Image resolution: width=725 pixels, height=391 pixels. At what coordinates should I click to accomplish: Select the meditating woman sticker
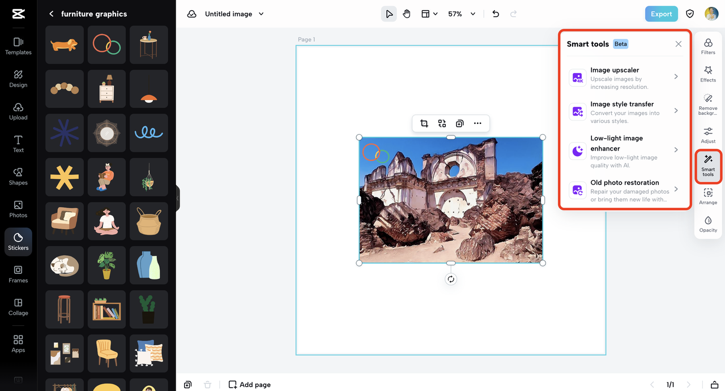[106, 221]
